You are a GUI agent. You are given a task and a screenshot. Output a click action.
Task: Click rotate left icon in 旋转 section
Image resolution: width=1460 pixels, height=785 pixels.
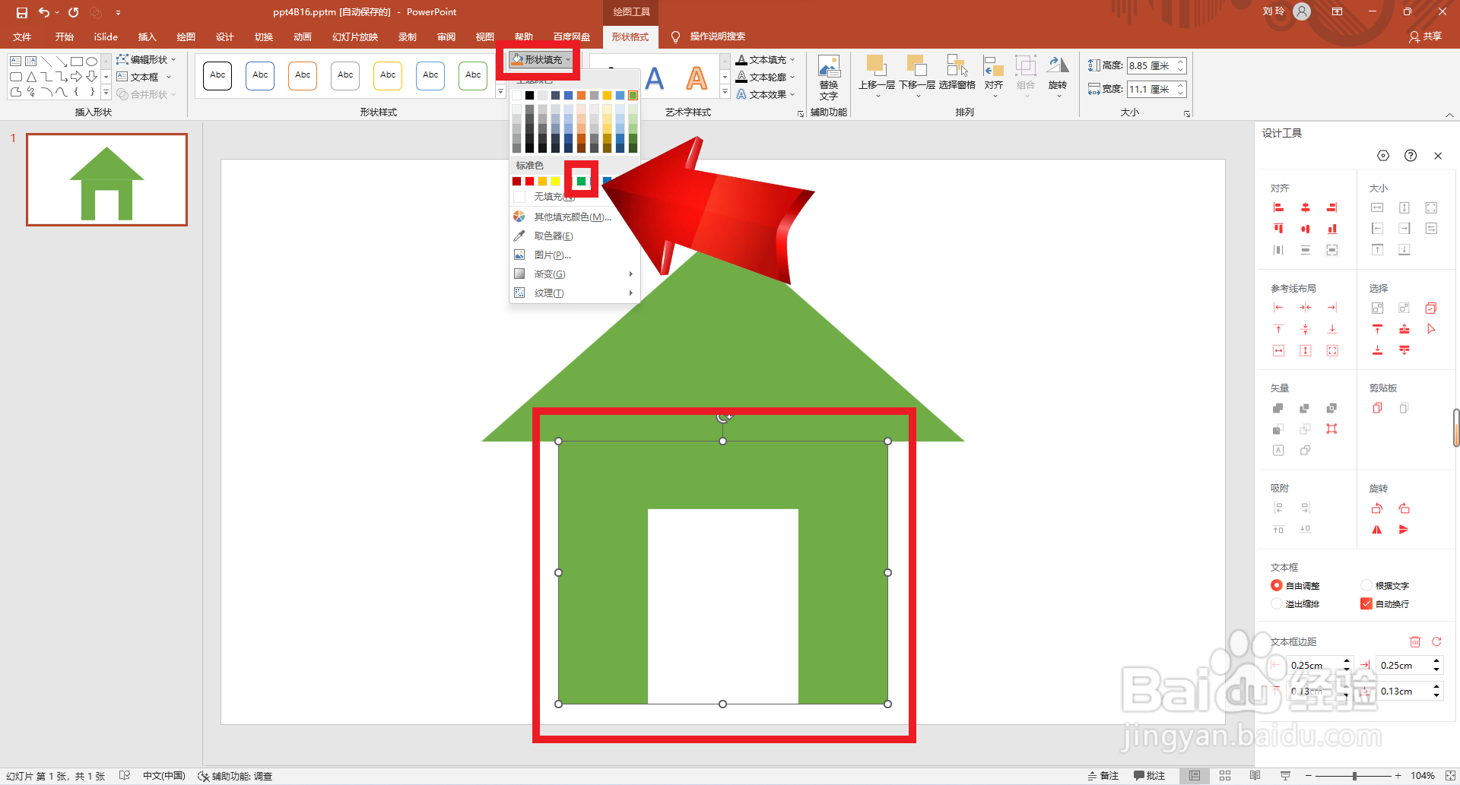click(1377, 508)
